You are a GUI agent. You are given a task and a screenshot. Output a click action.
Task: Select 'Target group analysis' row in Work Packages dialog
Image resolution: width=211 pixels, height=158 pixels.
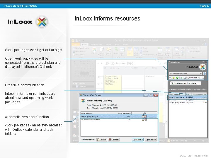(119, 116)
